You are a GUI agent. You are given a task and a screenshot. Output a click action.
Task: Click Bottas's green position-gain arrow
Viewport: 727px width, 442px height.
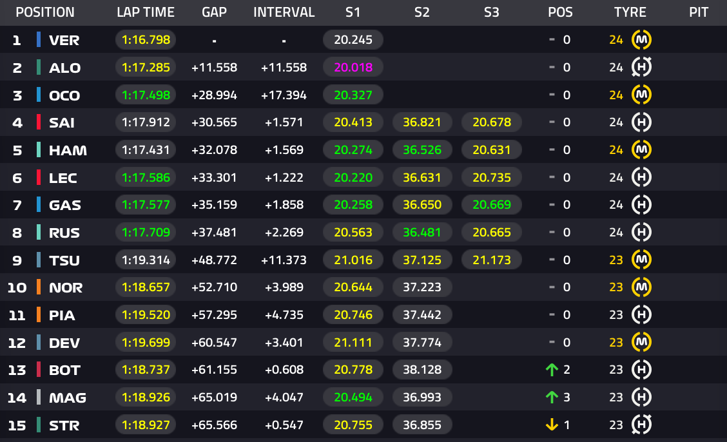(551, 370)
